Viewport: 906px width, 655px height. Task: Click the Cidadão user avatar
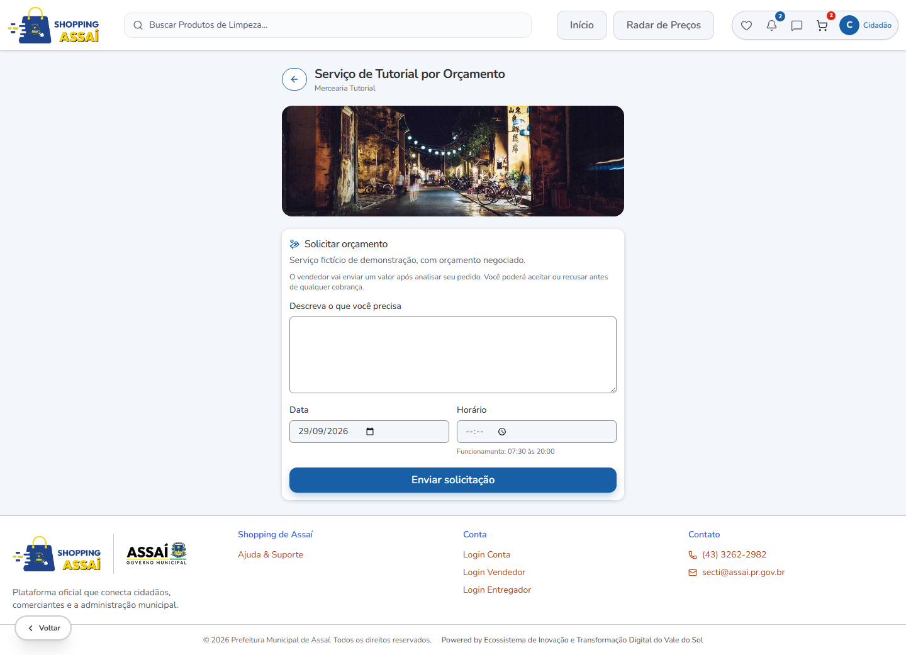tap(849, 25)
